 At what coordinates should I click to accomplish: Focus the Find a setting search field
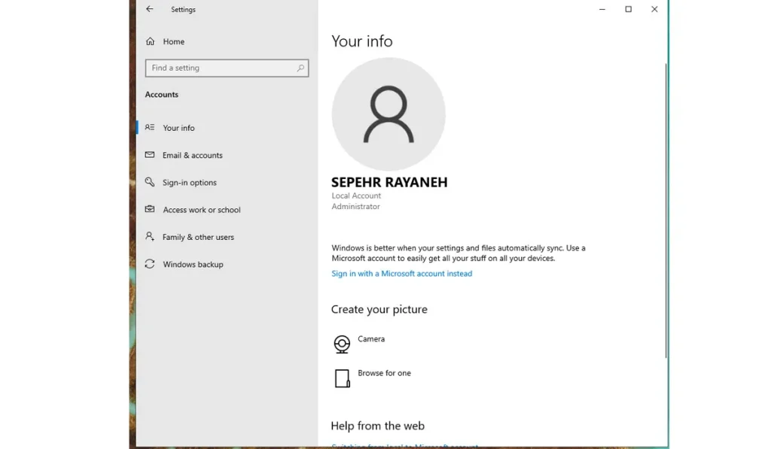(218, 68)
